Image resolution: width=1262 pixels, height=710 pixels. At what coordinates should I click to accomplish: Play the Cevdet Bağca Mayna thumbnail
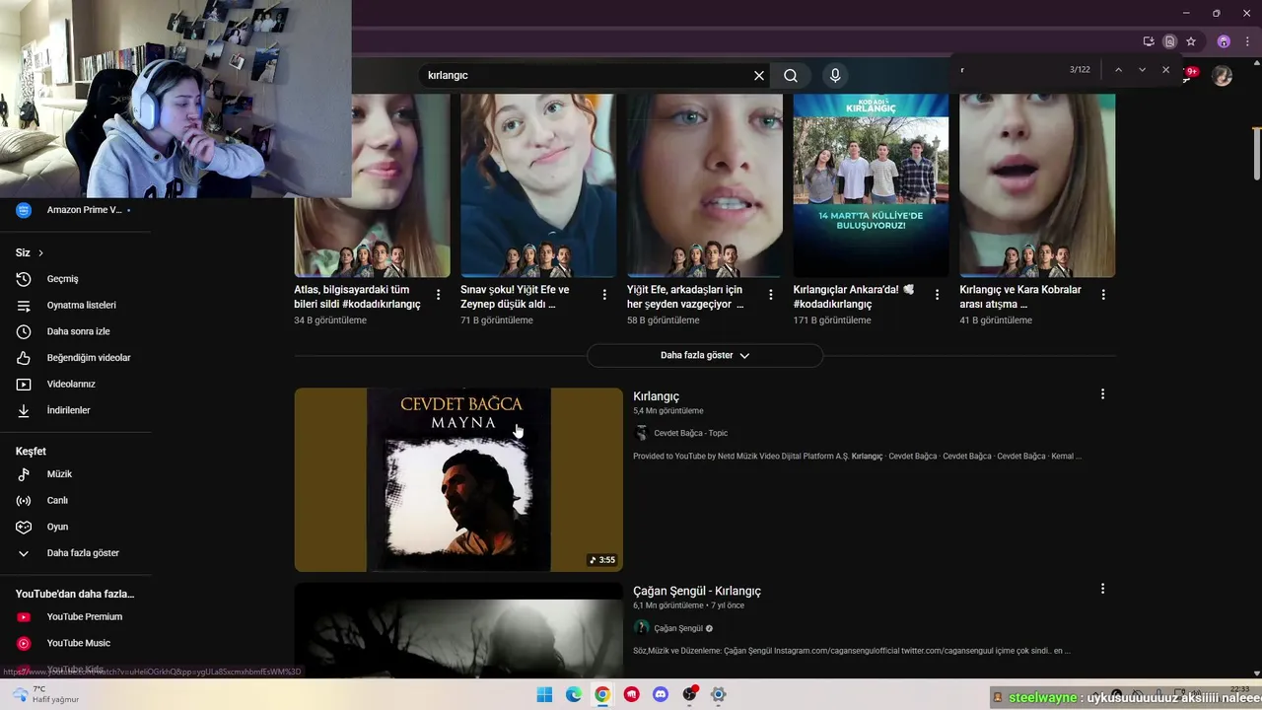(458, 479)
